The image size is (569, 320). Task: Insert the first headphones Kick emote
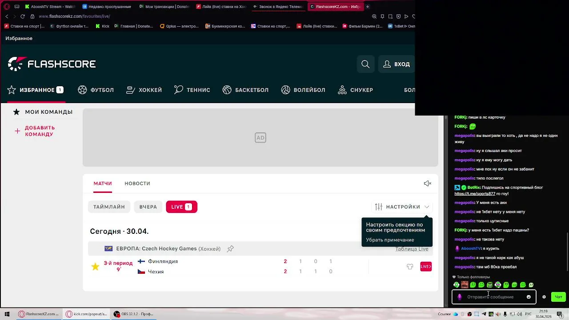456,285
